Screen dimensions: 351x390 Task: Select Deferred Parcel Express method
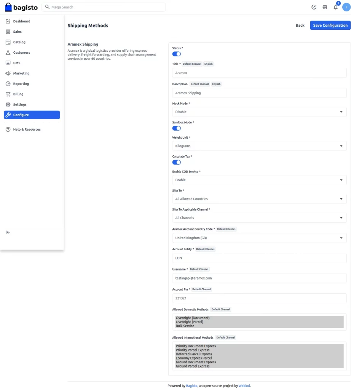click(260, 354)
